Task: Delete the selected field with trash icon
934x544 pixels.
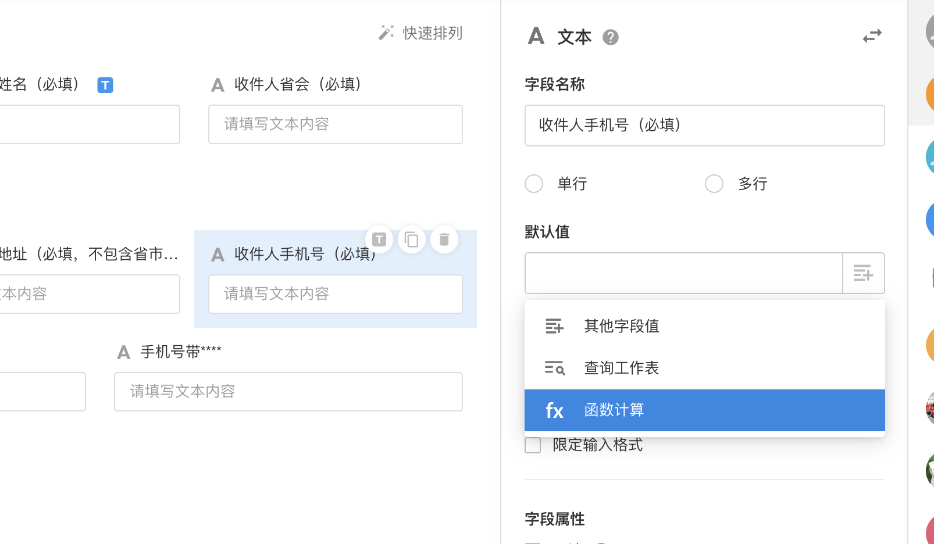Action: coord(444,239)
